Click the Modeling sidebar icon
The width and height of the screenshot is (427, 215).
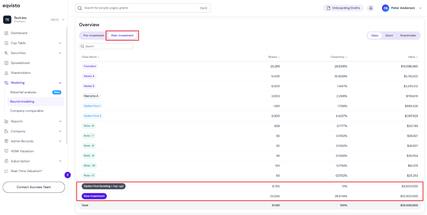pyautogui.click(x=6, y=83)
